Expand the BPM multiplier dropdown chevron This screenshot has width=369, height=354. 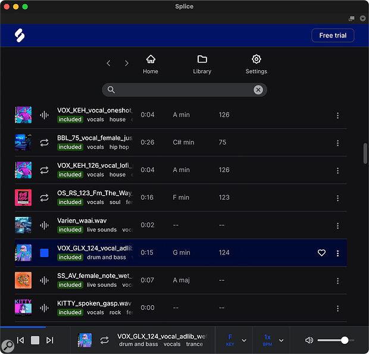click(x=281, y=340)
